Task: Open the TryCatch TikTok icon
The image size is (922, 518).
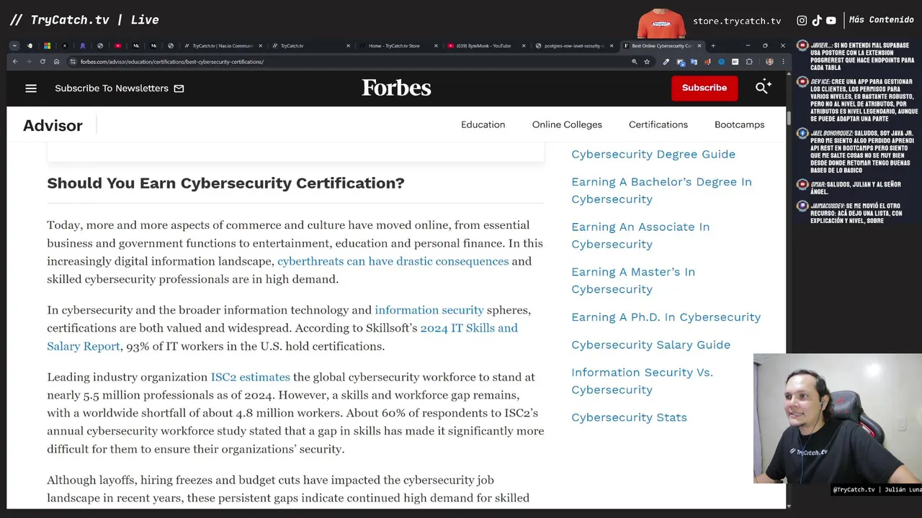Action: 817,21
